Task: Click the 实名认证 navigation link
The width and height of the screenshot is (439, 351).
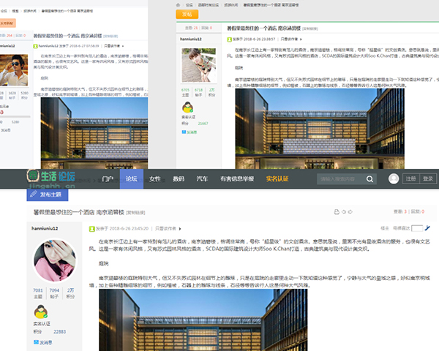Action: (277, 178)
